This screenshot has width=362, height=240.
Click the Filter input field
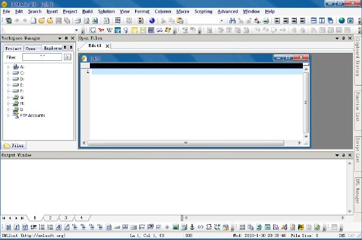coord(42,57)
